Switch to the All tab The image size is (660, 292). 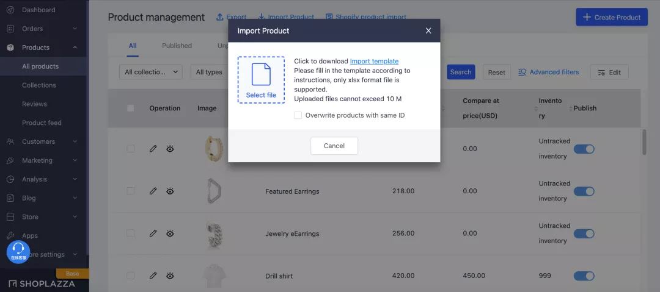pos(133,46)
